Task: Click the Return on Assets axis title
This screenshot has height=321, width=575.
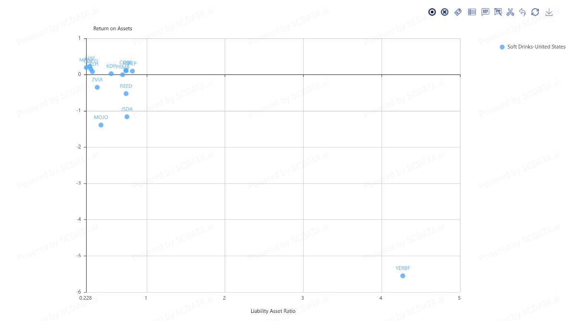Action: coord(113,28)
